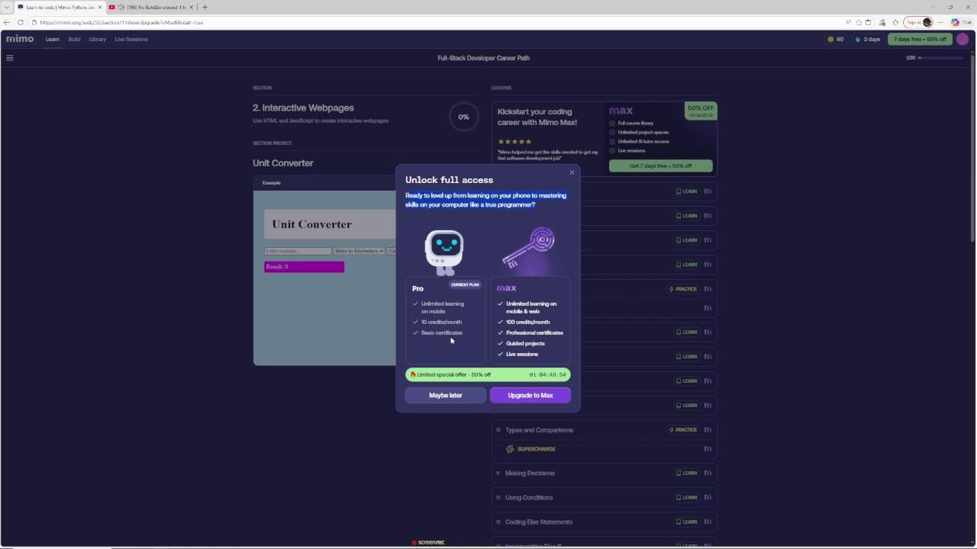This screenshot has width=977, height=549.
Task: Add the page to favorites with the star icon
Action: coord(859,22)
